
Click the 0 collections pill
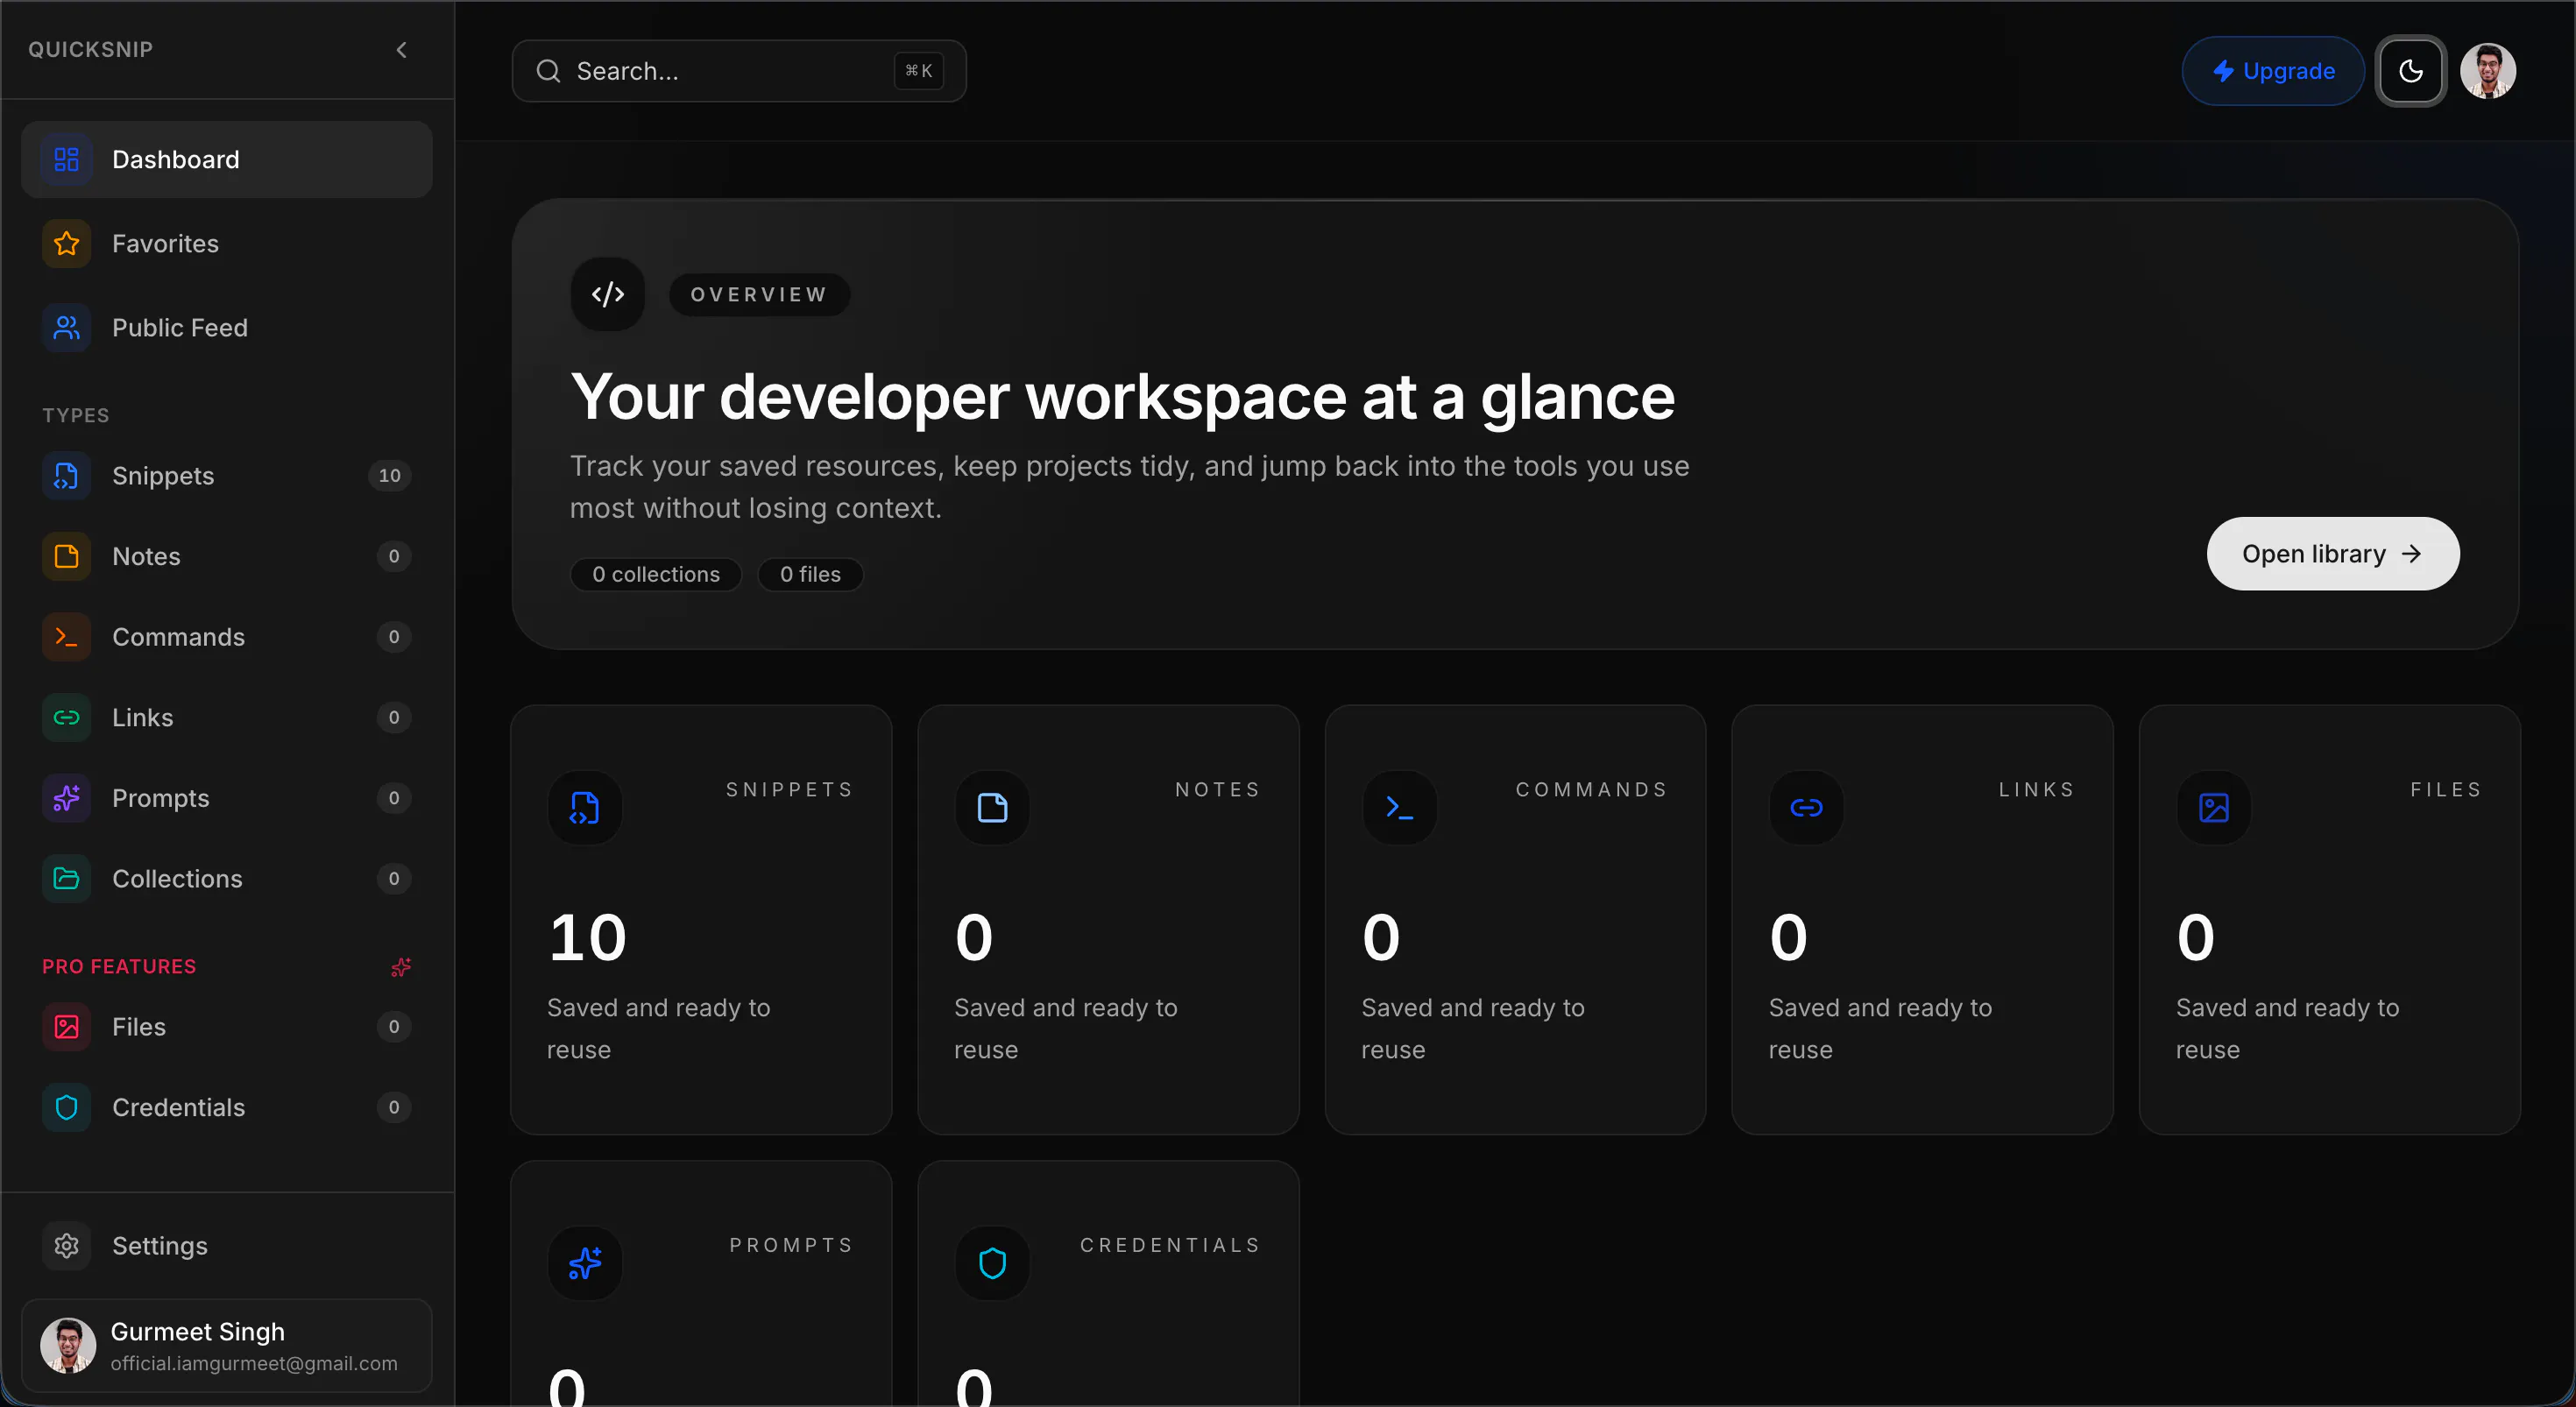point(656,574)
